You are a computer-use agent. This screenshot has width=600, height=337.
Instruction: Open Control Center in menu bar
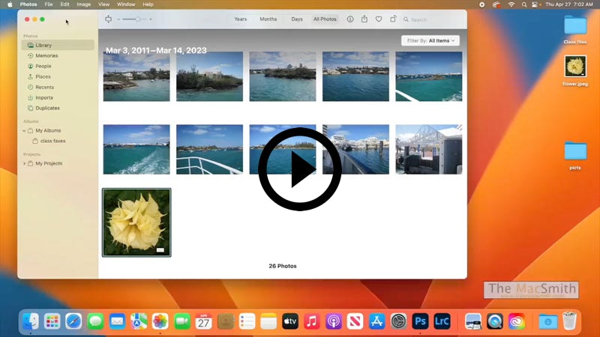coord(535,4)
